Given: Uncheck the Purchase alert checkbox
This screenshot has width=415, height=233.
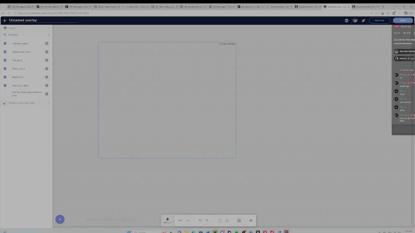Looking at the screenshot, I should click(5, 85).
